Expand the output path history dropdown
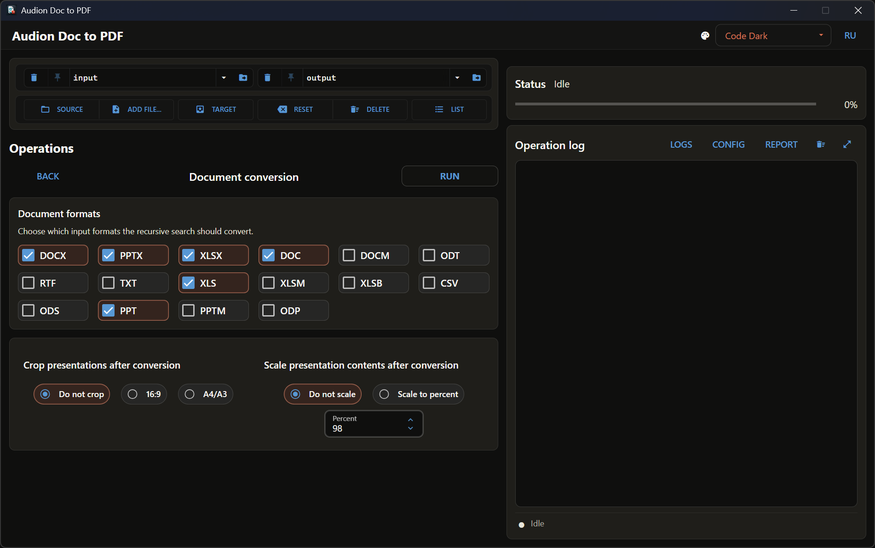The height and width of the screenshot is (548, 875). click(457, 78)
